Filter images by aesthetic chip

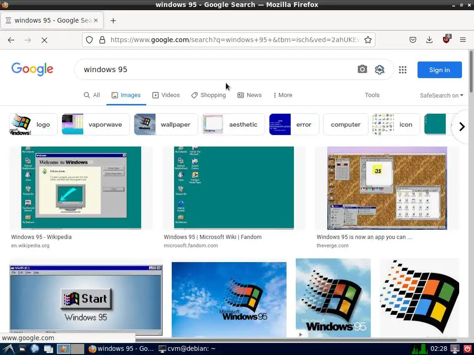click(x=234, y=124)
